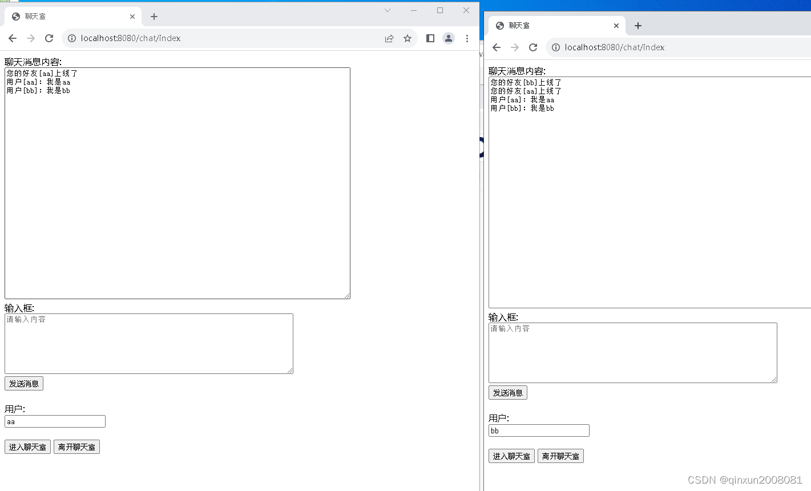The image size is (811, 491).
Task: Click the textarea resize handle in the left chat box
Action: pos(348,295)
